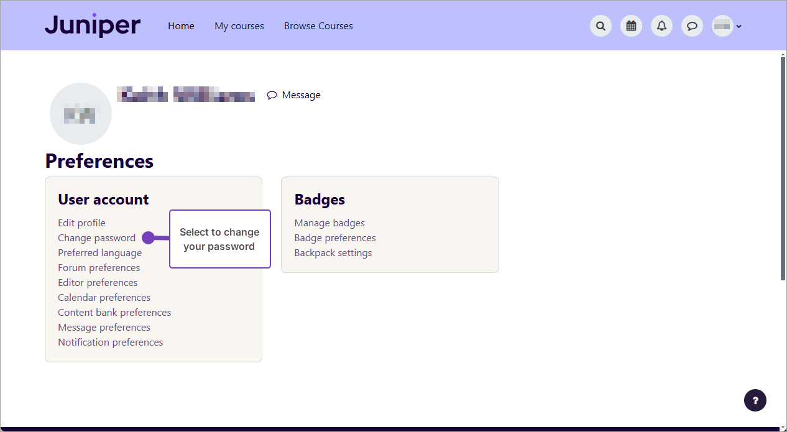Go to Notification preferences
Viewport: 787px width, 432px height.
tap(110, 342)
